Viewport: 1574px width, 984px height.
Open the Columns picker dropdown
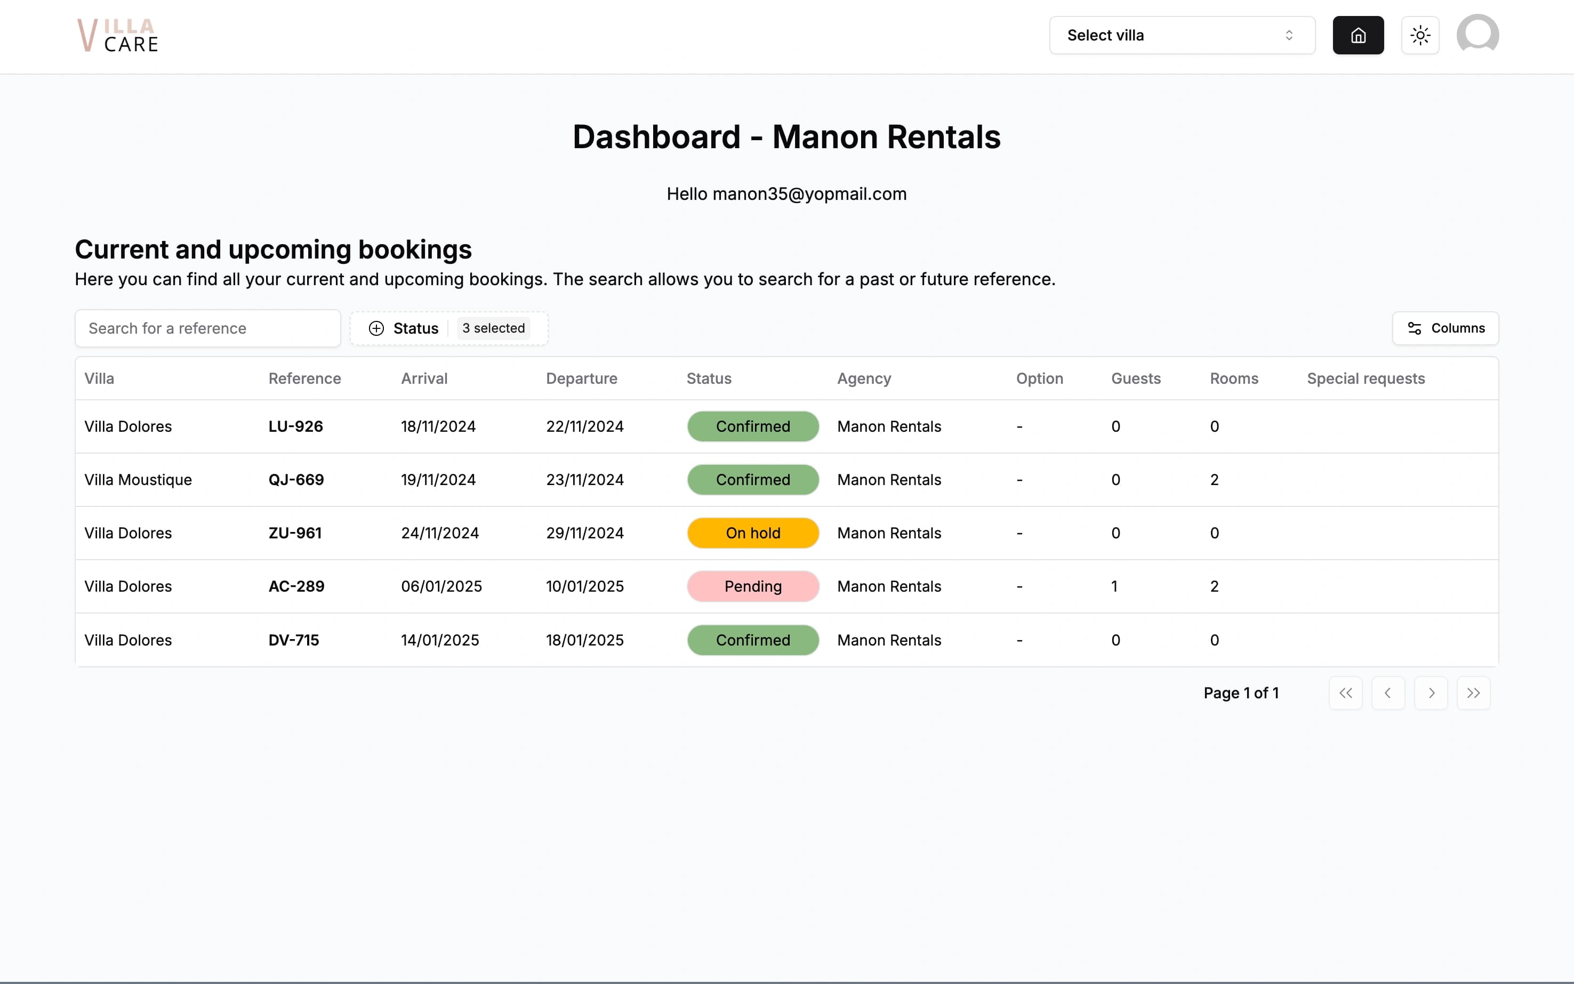(1445, 328)
